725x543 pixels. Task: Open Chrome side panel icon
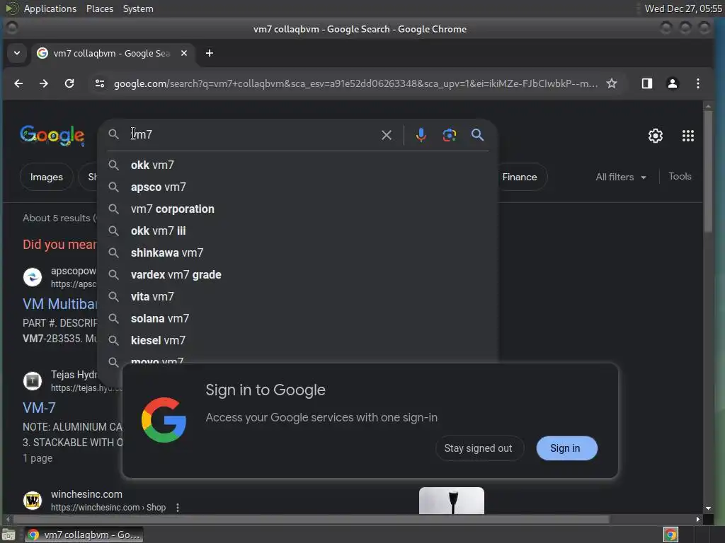click(647, 83)
